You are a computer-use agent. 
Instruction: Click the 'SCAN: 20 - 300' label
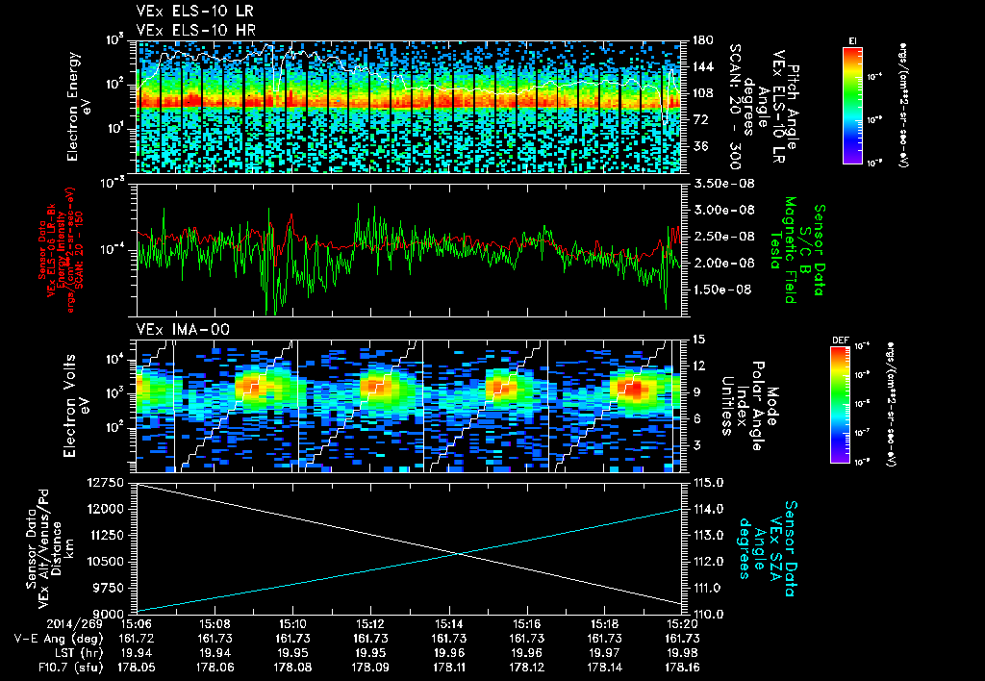pos(734,107)
